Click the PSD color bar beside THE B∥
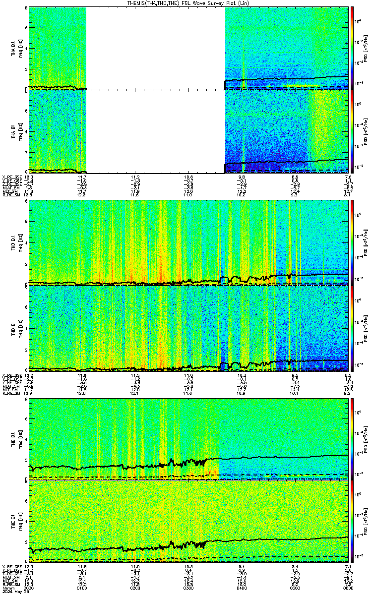This screenshot has height=595, width=372. coord(352,522)
